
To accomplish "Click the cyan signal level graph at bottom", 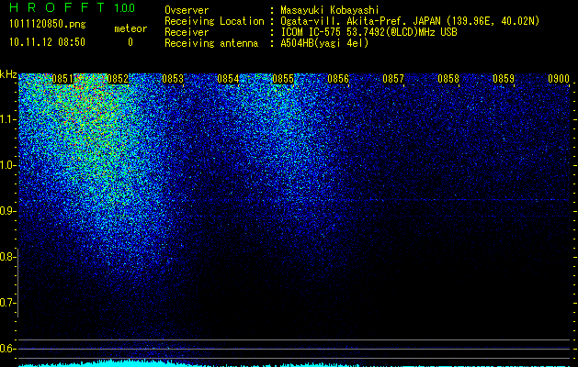I will pos(294,363).
